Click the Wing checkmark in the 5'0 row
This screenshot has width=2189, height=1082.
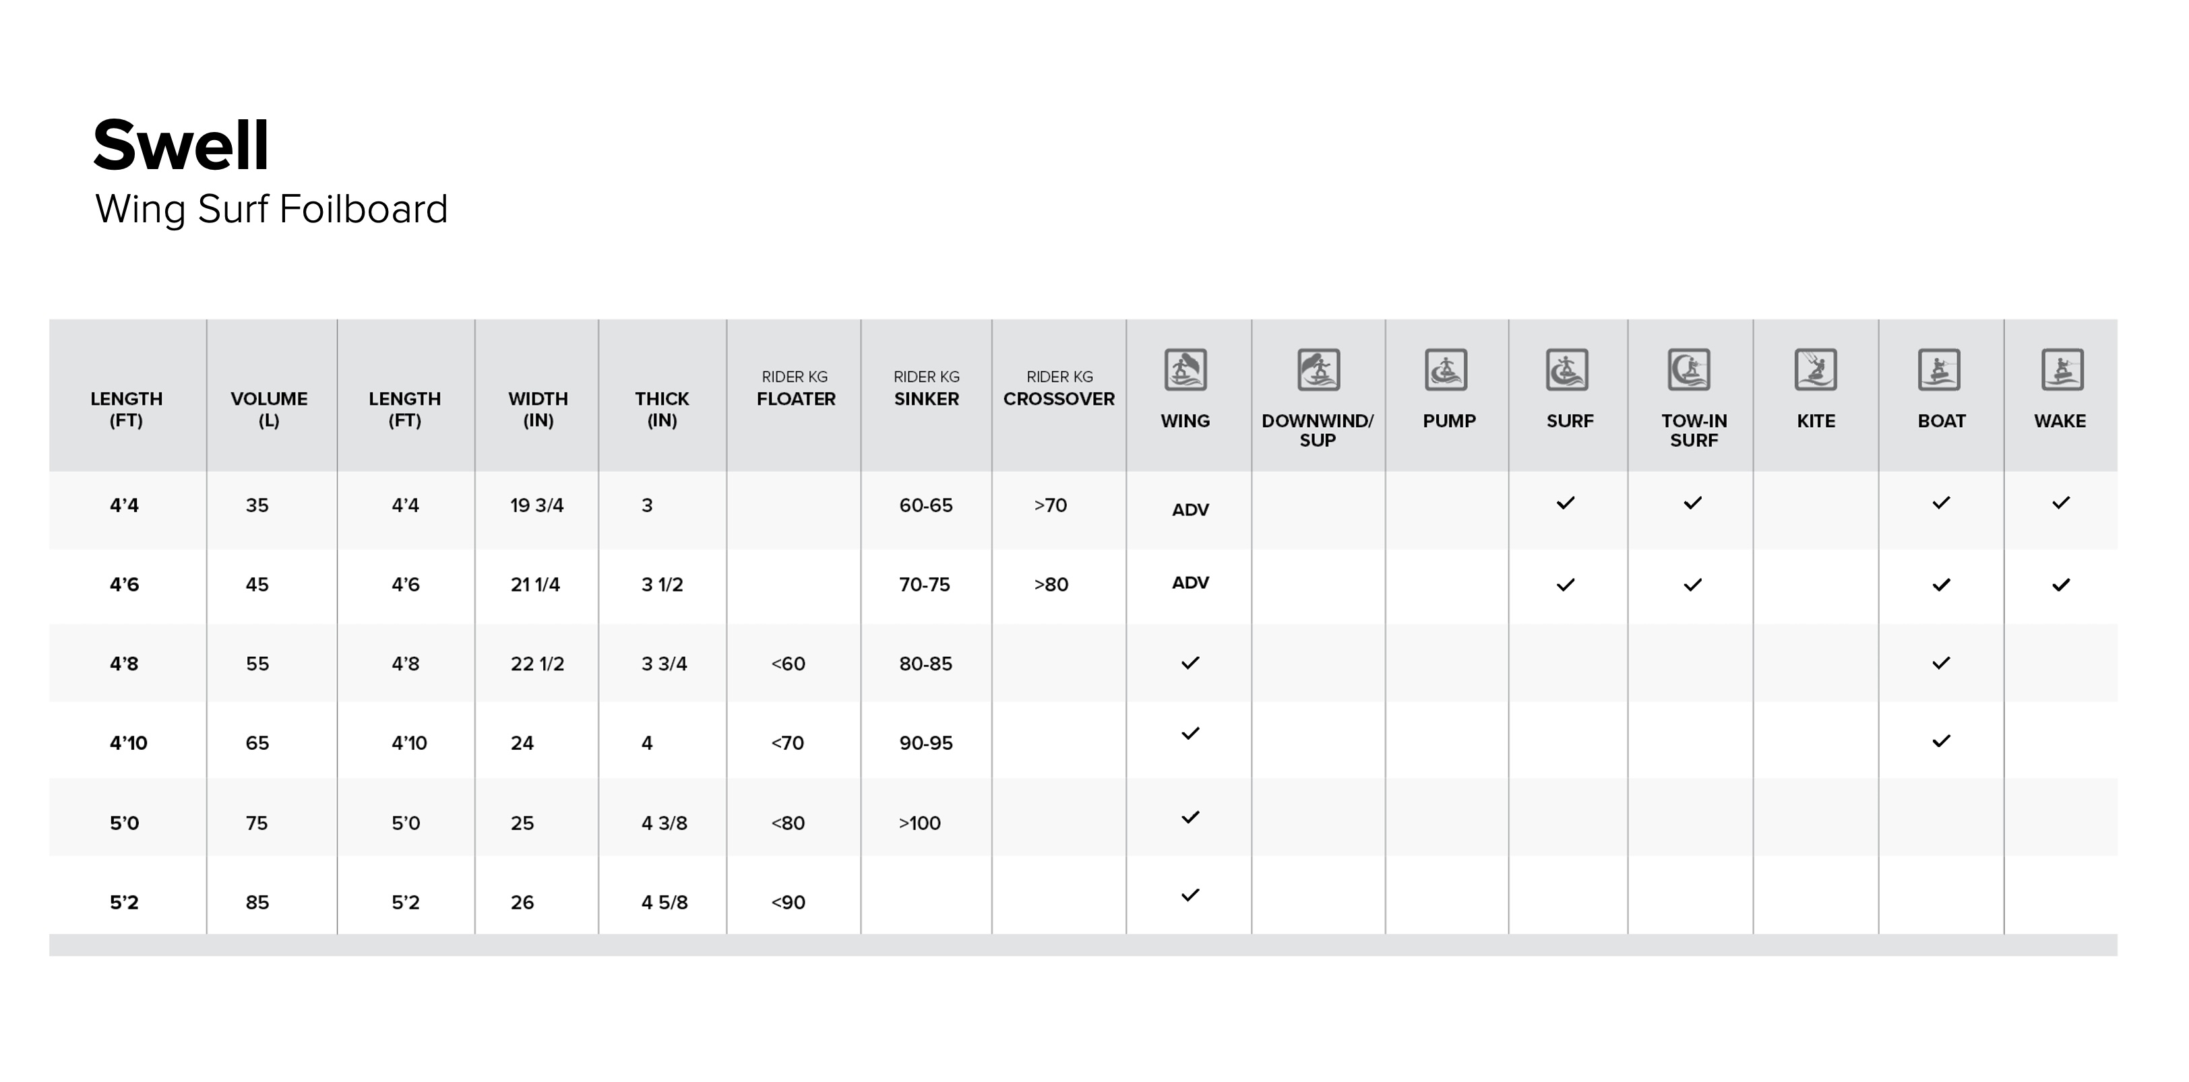tap(1190, 817)
